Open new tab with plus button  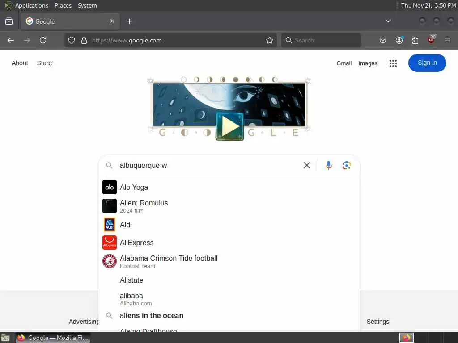pos(129,21)
